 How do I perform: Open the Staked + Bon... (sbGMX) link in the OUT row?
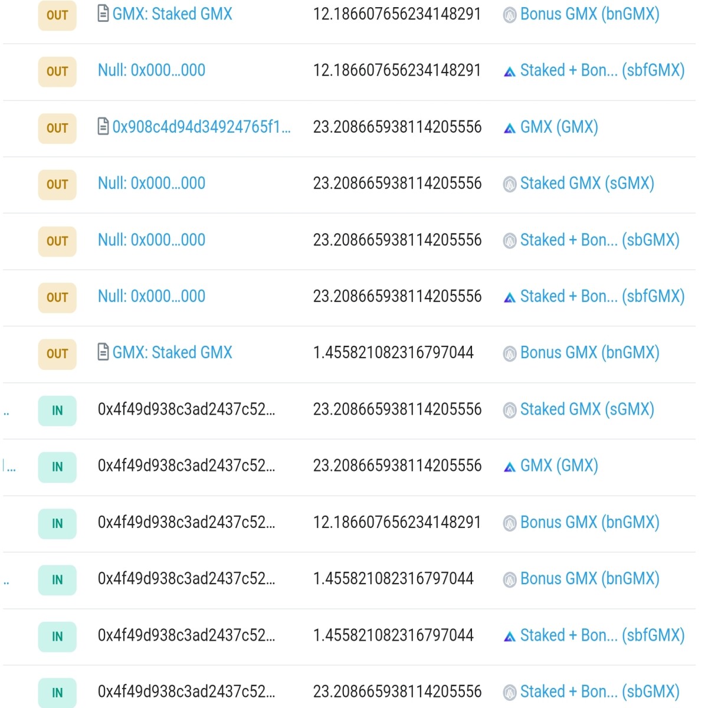pyautogui.click(x=599, y=240)
